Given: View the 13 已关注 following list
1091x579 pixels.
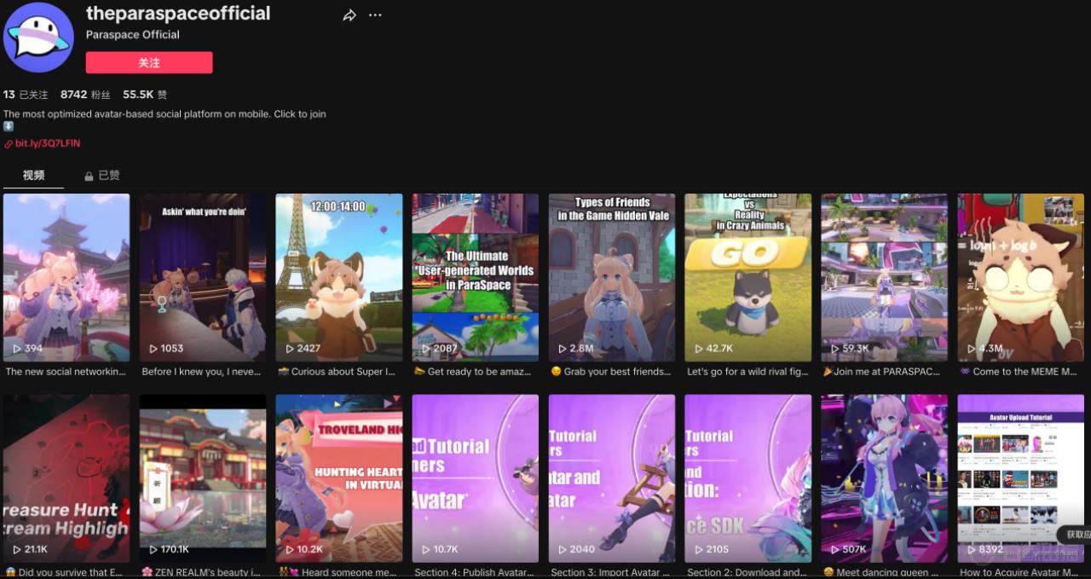Looking at the screenshot, I should click(26, 95).
